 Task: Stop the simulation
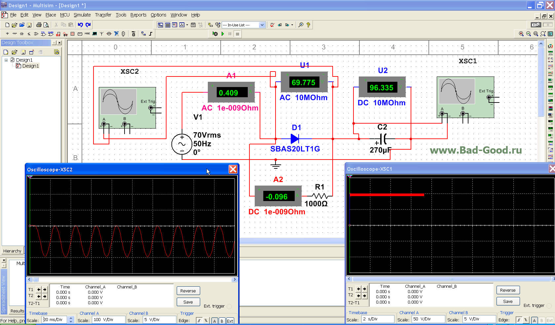coord(237,34)
